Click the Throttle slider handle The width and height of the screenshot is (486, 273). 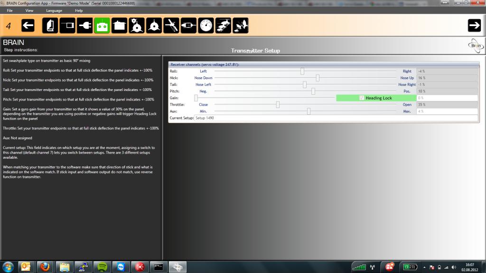pos(278,105)
